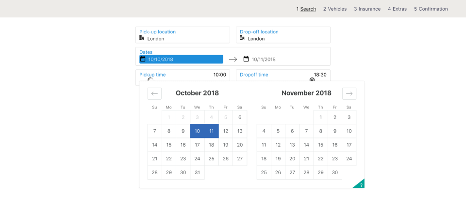Focus the Pick-up location London field
This screenshot has height=197, width=466.
184,38
